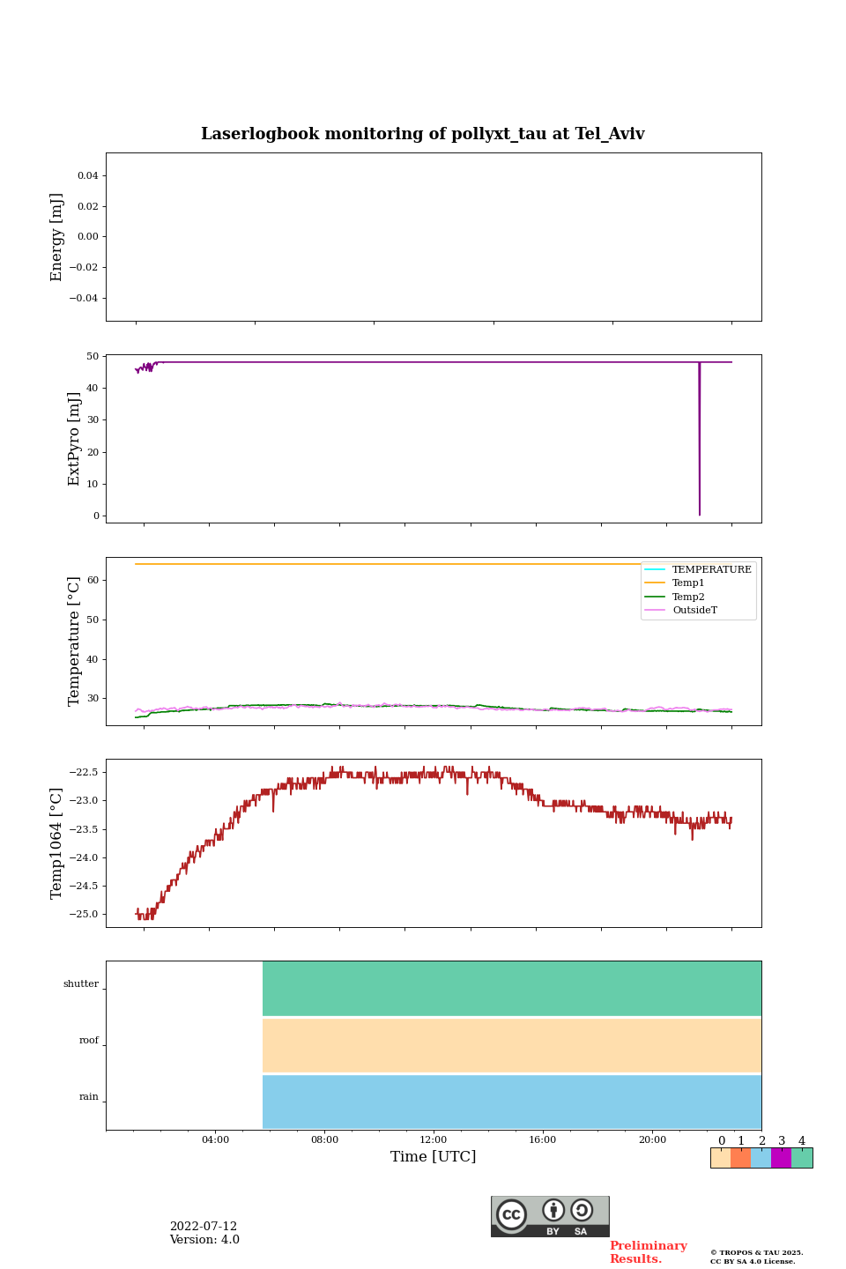The height and width of the screenshot is (1269, 846).
Task: Click the blue colorbar swatch labeled 2
Action: 761,1158
